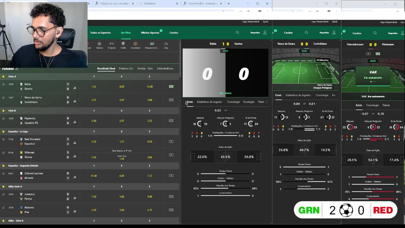Open Ajuda link in main window

pyautogui.click(x=265, y=22)
